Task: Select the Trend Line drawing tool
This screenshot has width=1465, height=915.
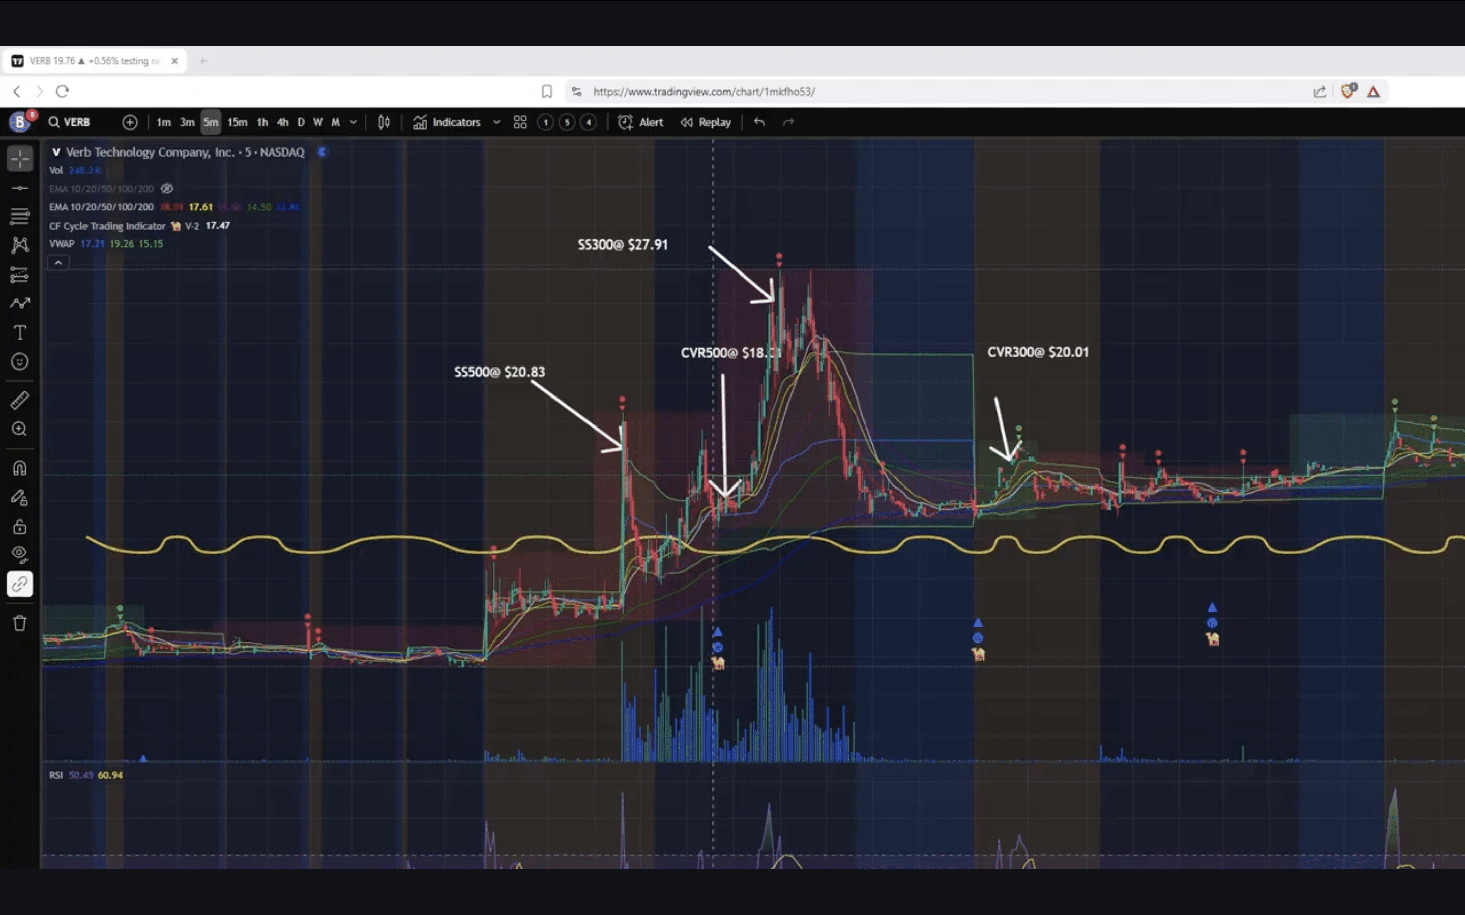Action: [20, 188]
